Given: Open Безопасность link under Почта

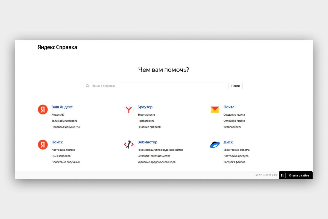Looking at the screenshot, I should pos(232,127).
